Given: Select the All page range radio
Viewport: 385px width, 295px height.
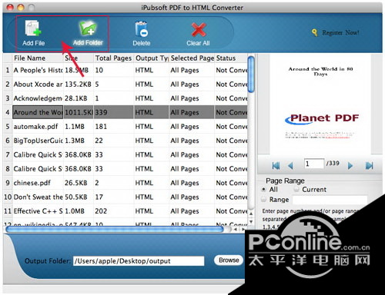Looking at the screenshot, I should click(263, 190).
